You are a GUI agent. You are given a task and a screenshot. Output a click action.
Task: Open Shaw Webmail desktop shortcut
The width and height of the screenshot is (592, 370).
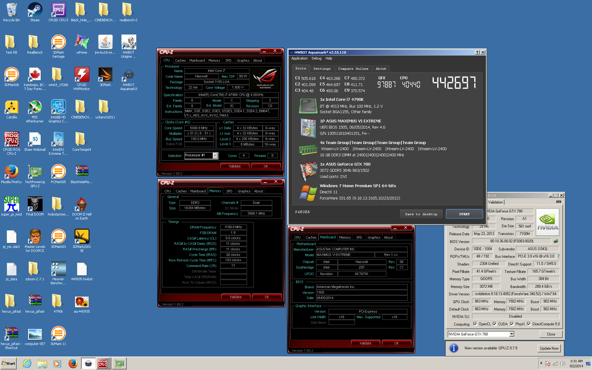tap(35, 142)
